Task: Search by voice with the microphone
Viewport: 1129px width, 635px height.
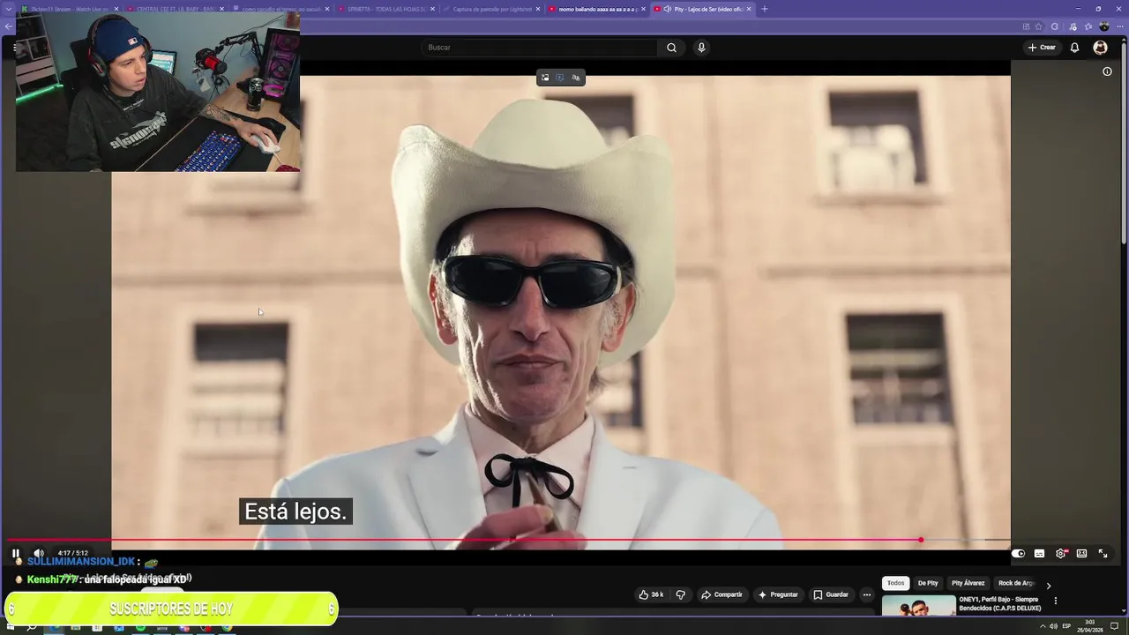Action: pos(701,48)
